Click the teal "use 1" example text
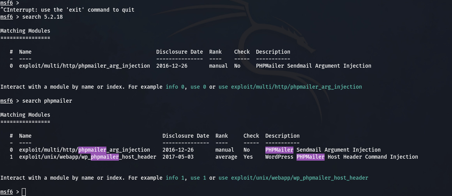The width and height of the screenshot is (452, 196). click(198, 178)
